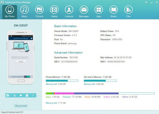Click the Advanced Information heading

click(68, 53)
